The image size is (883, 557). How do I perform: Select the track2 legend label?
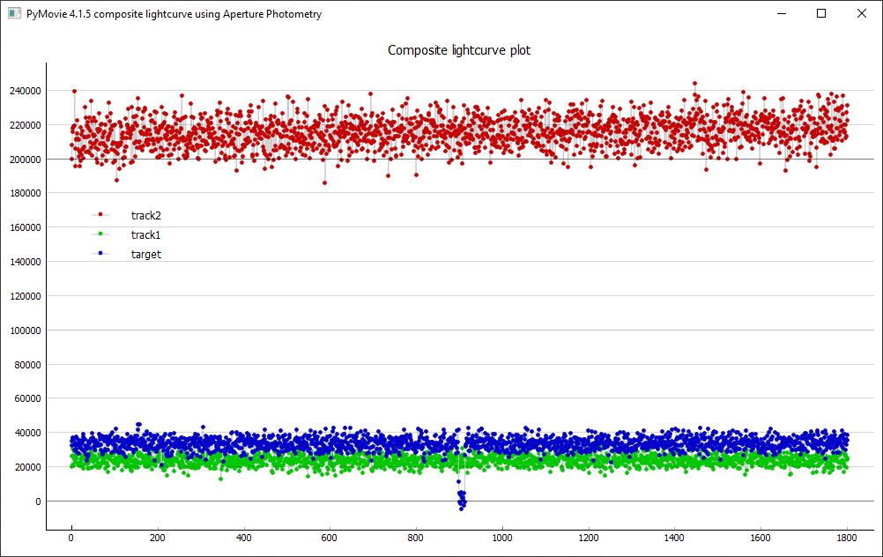(x=146, y=215)
